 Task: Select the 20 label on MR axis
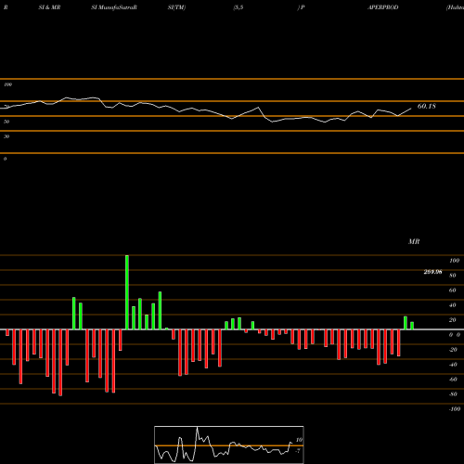pyautogui.click(x=453, y=320)
